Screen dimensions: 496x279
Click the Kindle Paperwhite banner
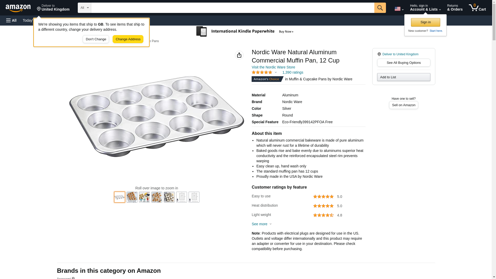tap(245, 32)
